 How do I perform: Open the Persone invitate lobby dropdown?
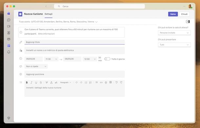click(174, 33)
